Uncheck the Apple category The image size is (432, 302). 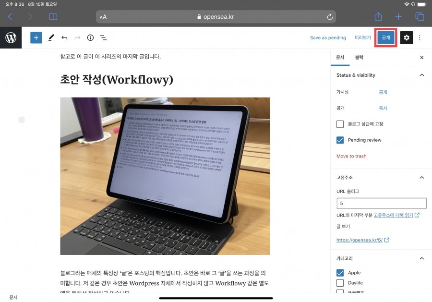tap(340, 273)
